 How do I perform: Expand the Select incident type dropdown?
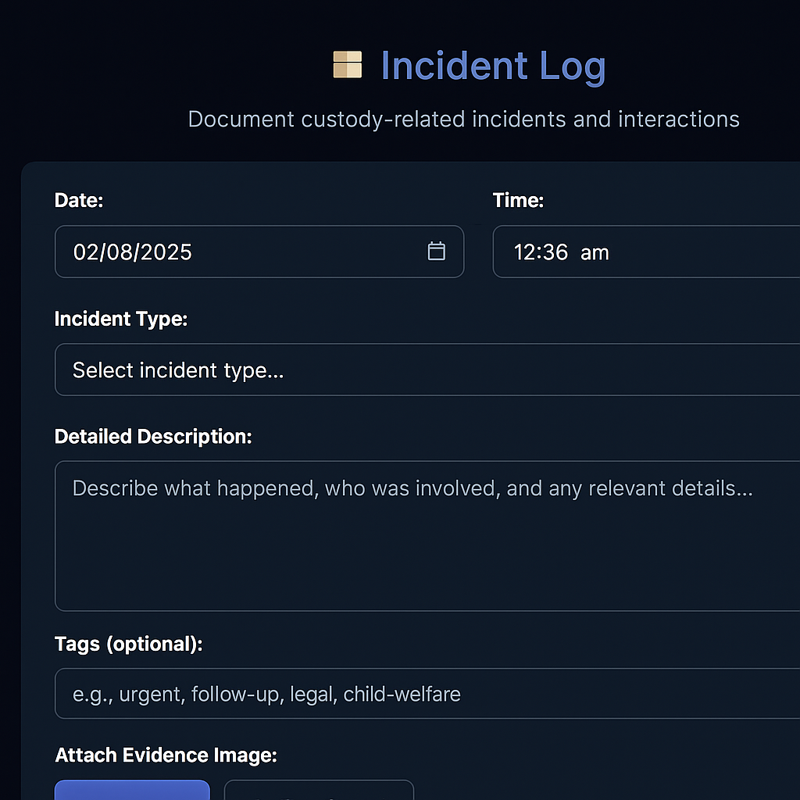427,370
